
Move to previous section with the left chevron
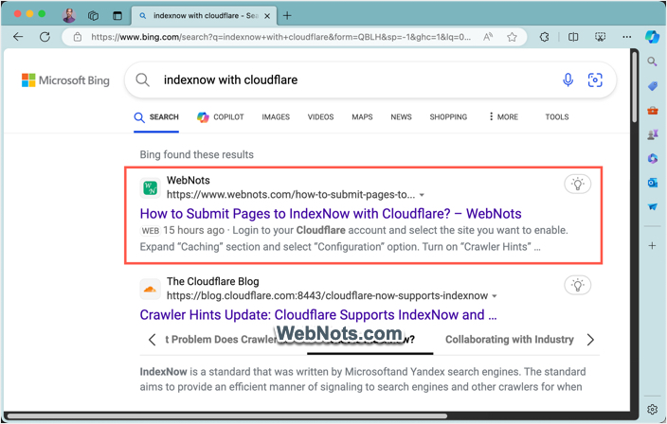152,340
